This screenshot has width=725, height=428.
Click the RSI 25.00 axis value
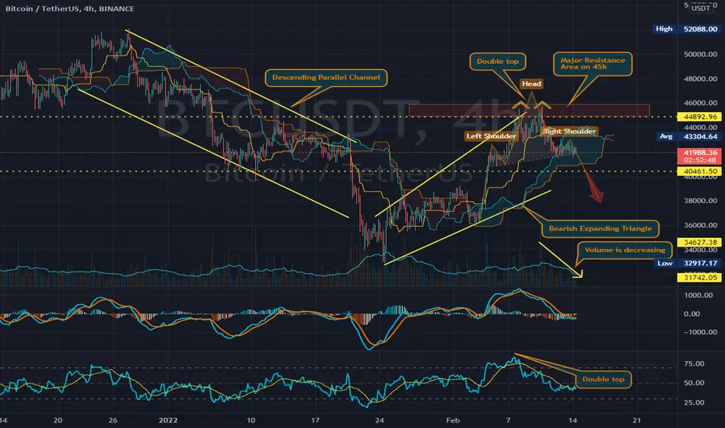(694, 402)
